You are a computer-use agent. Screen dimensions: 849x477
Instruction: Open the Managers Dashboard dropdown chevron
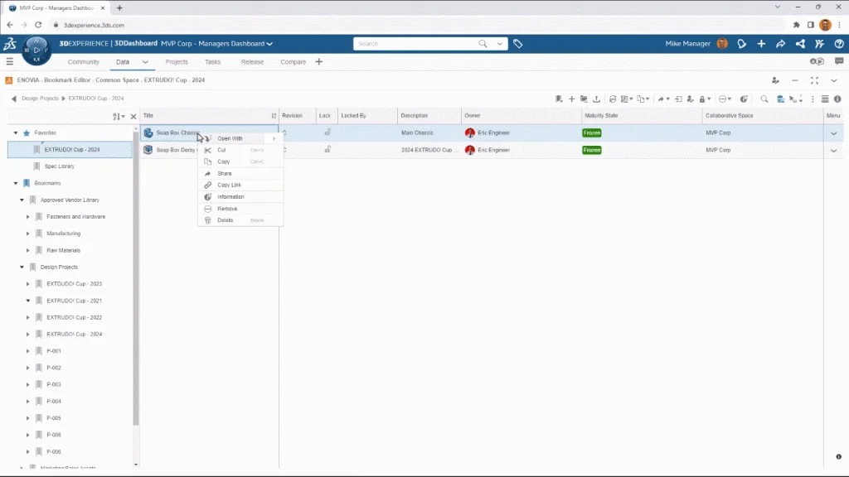pyautogui.click(x=269, y=44)
